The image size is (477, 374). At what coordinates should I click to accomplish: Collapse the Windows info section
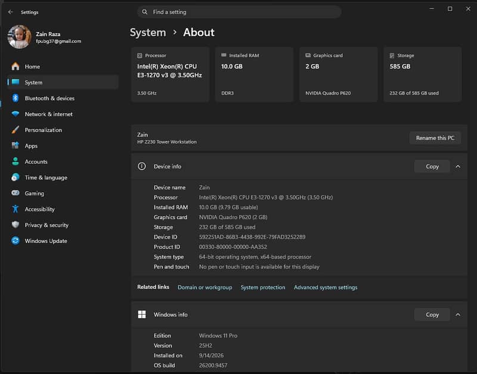tap(458, 315)
